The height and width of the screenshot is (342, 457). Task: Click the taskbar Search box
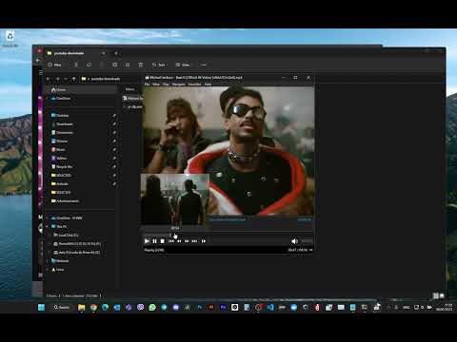pyautogui.click(x=62, y=307)
